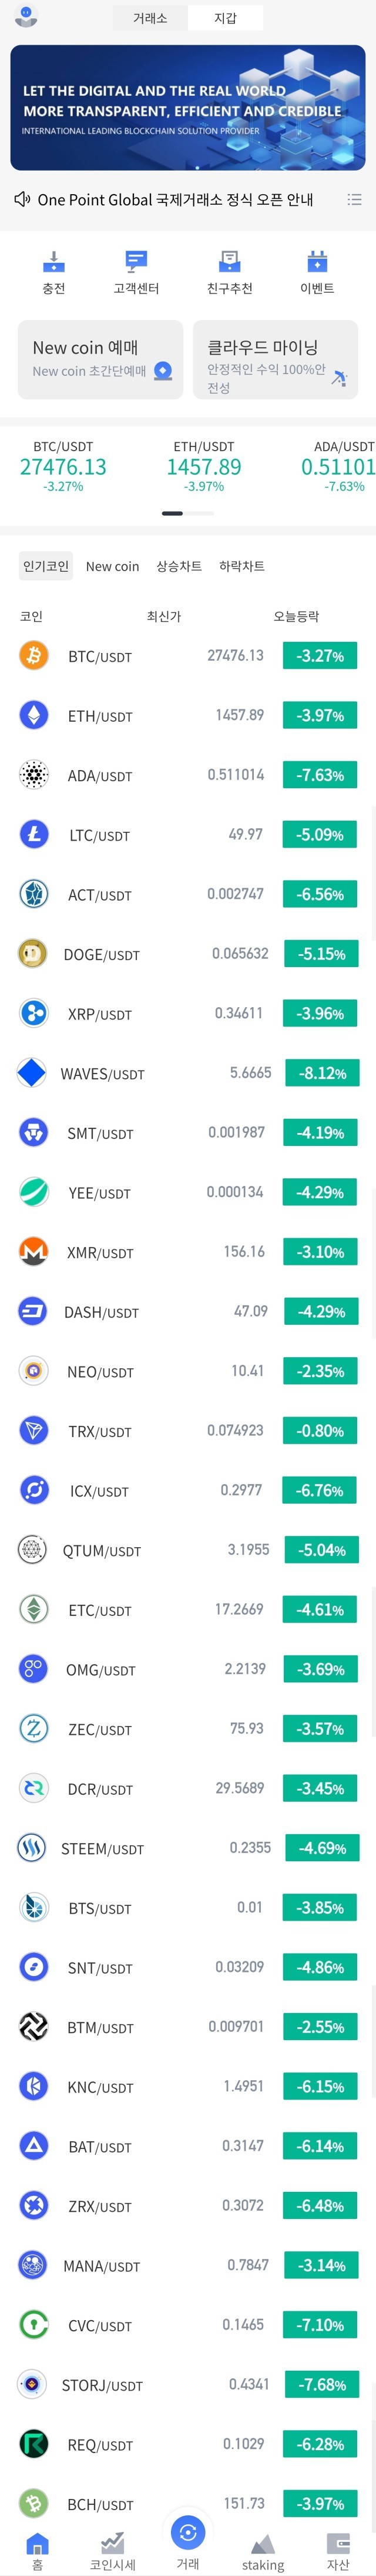The image size is (376, 2576).
Task: Open the blockchain promotional banner
Action: coord(188,108)
